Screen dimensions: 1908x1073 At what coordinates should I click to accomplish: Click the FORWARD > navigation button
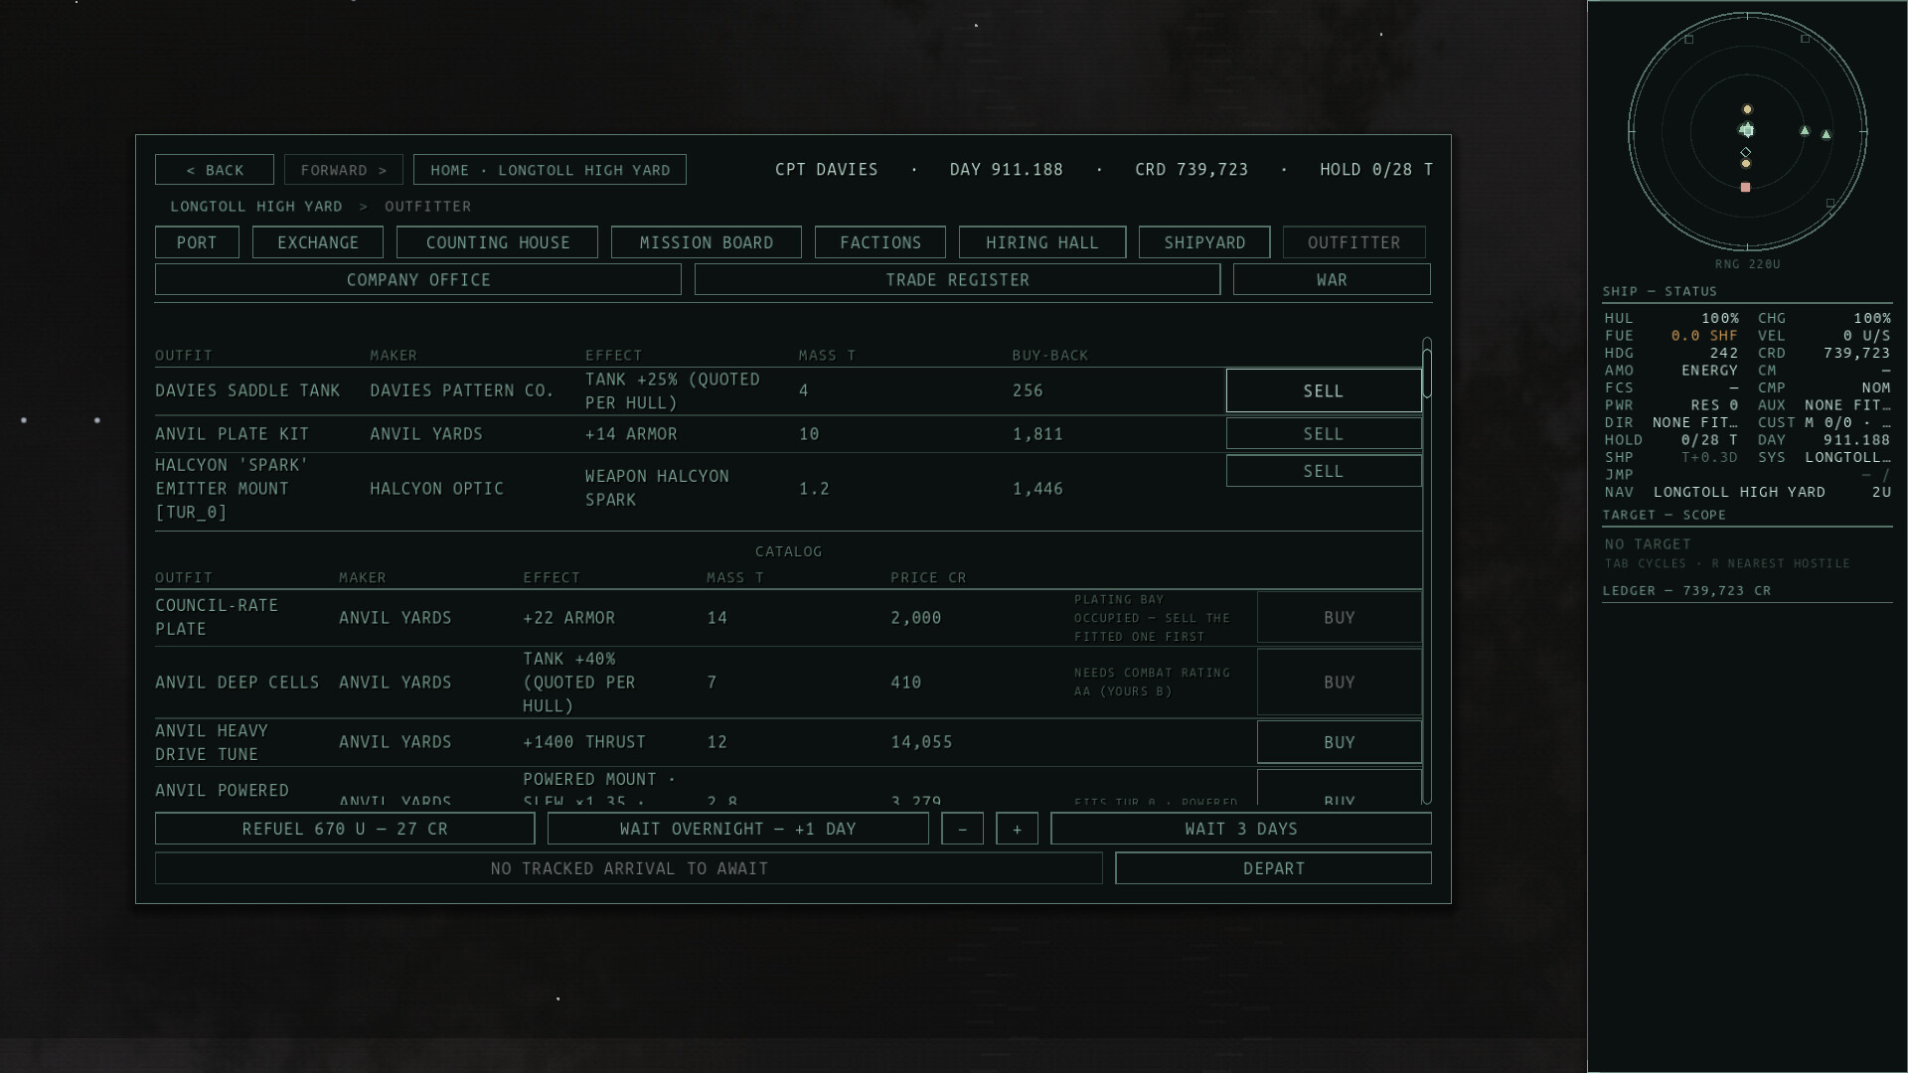click(343, 170)
